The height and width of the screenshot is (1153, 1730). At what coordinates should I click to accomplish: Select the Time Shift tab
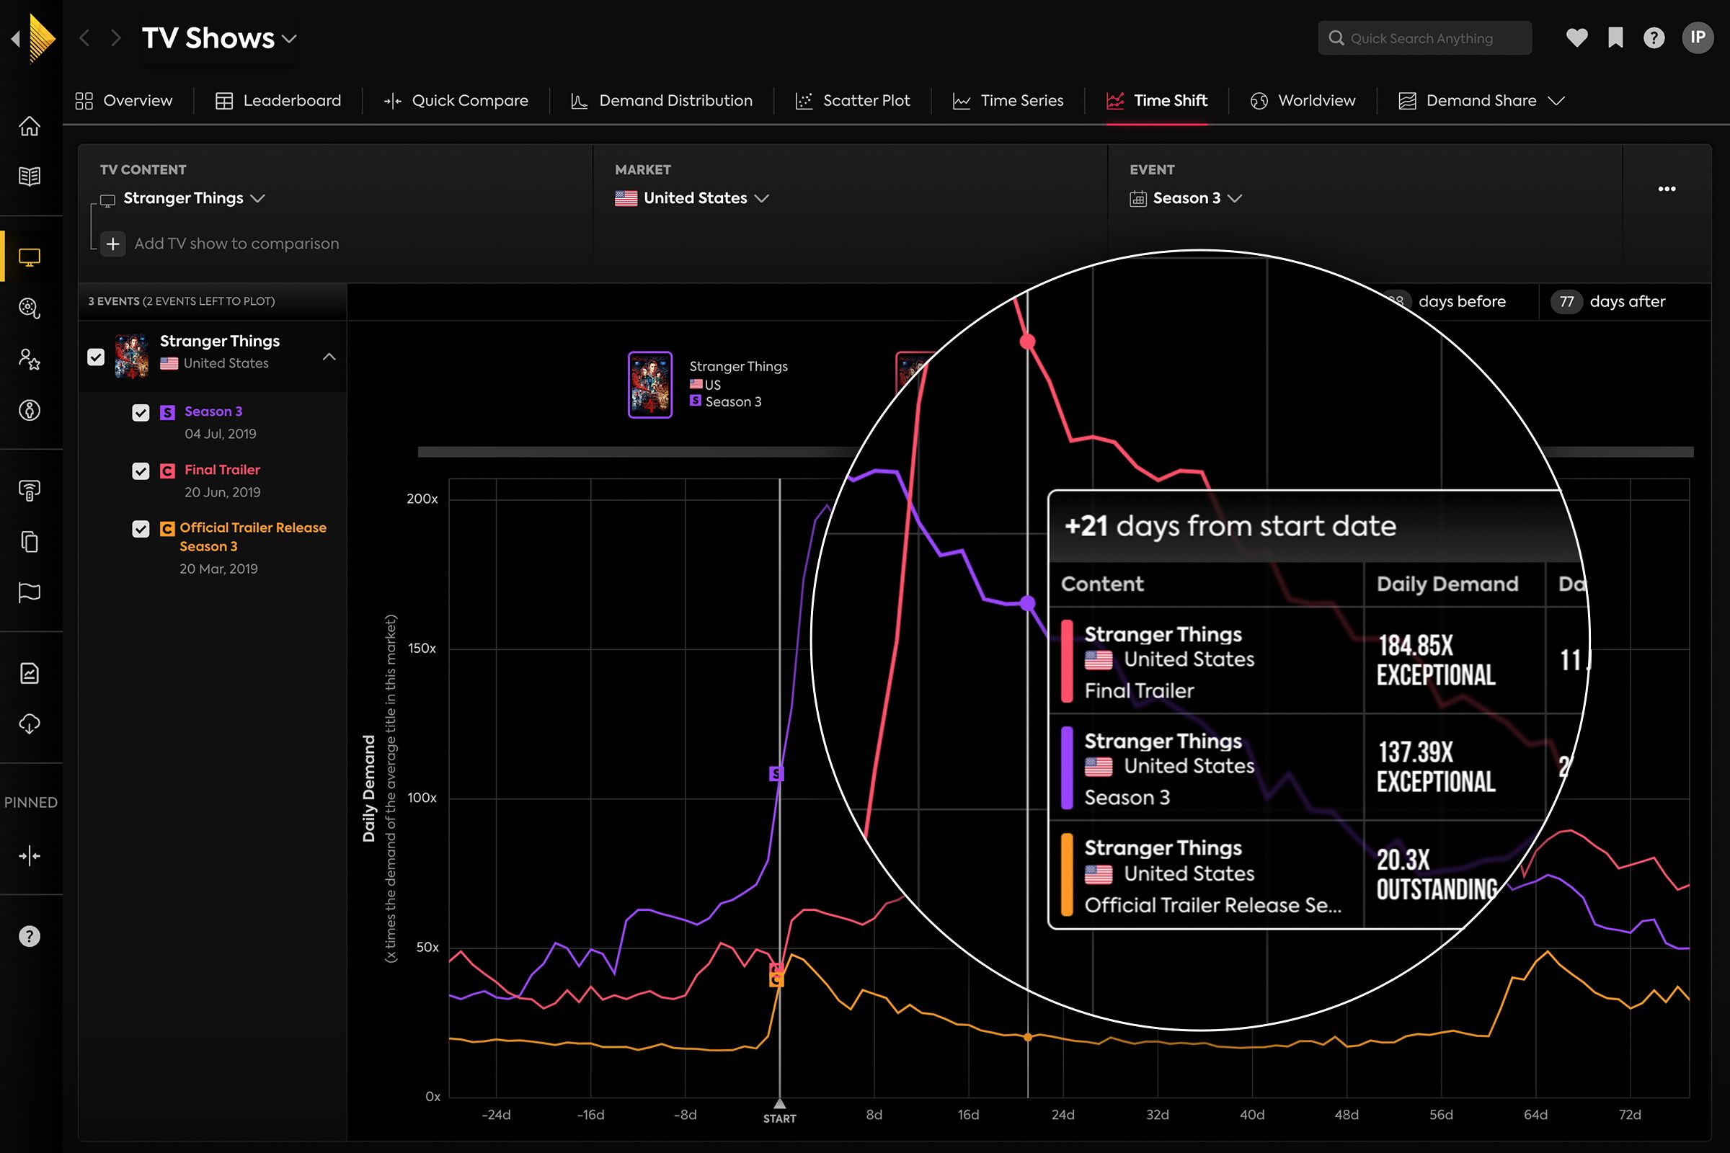click(x=1157, y=101)
